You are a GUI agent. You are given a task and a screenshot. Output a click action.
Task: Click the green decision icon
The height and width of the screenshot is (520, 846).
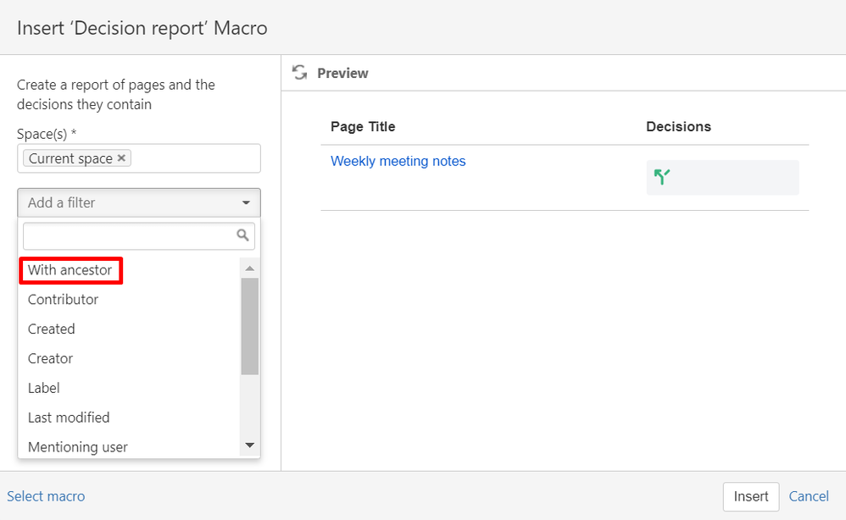[662, 177]
